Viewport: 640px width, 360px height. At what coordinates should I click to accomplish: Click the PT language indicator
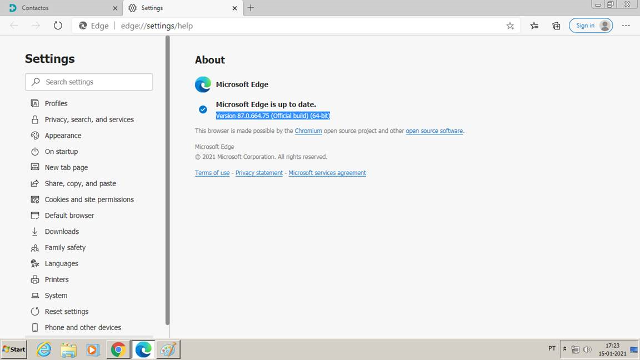pos(552,348)
